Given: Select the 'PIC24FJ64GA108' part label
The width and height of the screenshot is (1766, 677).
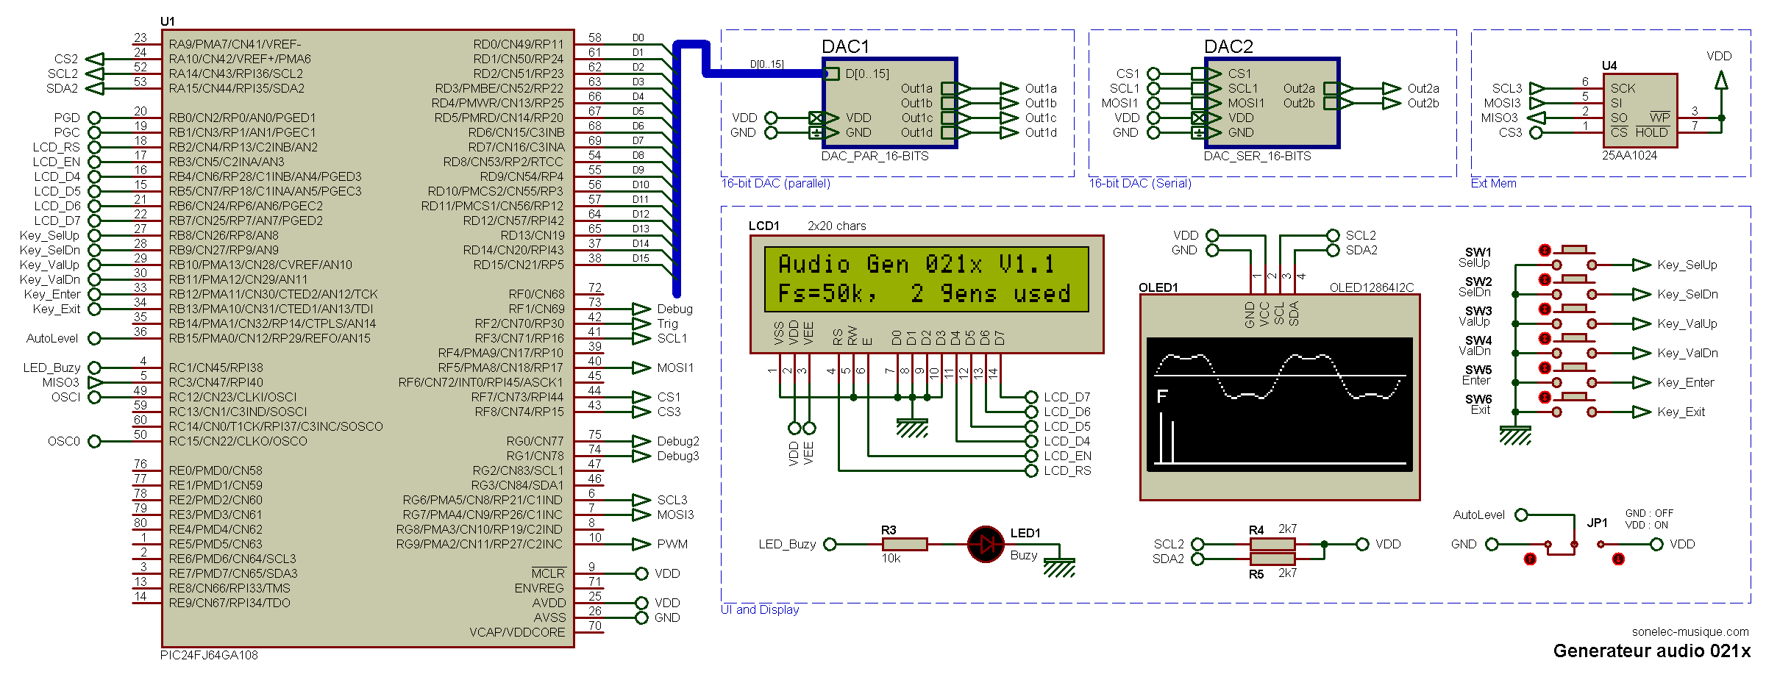Looking at the screenshot, I should coord(209,655).
